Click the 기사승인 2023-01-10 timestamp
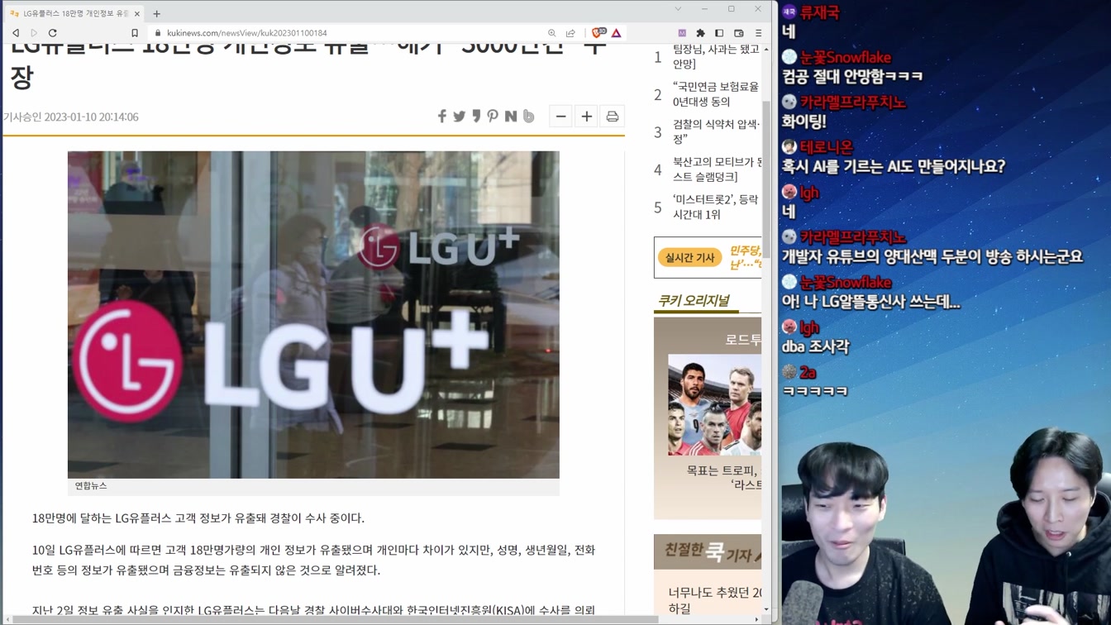This screenshot has width=1111, height=625. pyautogui.click(x=70, y=117)
